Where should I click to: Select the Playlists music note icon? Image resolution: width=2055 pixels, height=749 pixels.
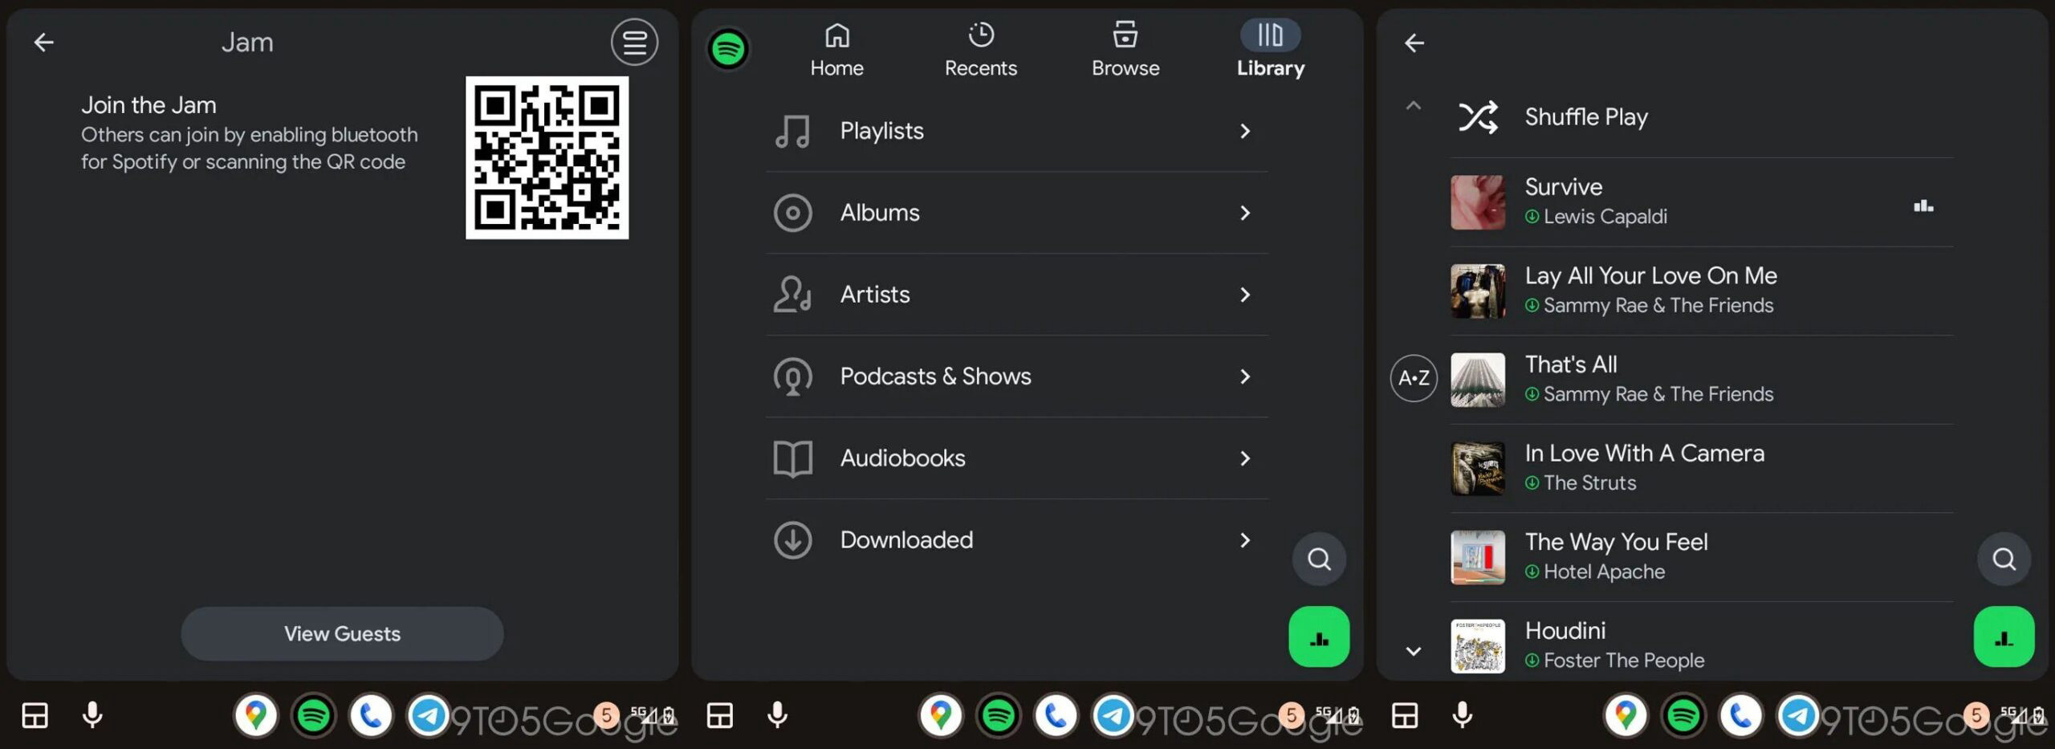[792, 131]
